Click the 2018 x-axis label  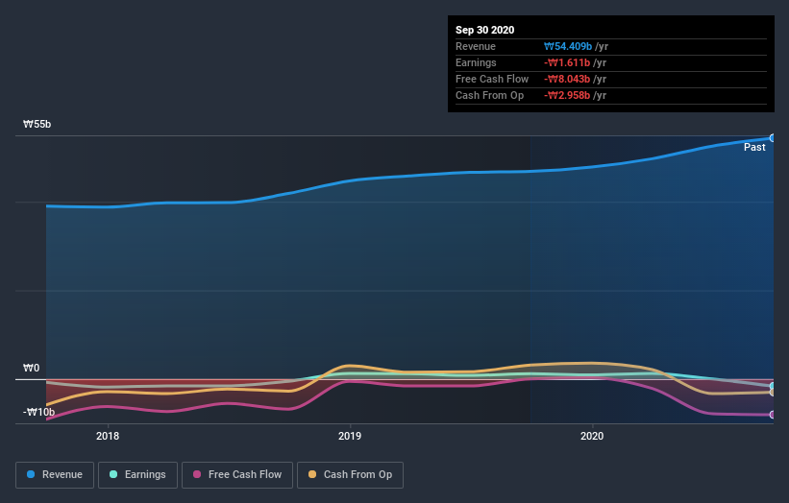point(108,436)
